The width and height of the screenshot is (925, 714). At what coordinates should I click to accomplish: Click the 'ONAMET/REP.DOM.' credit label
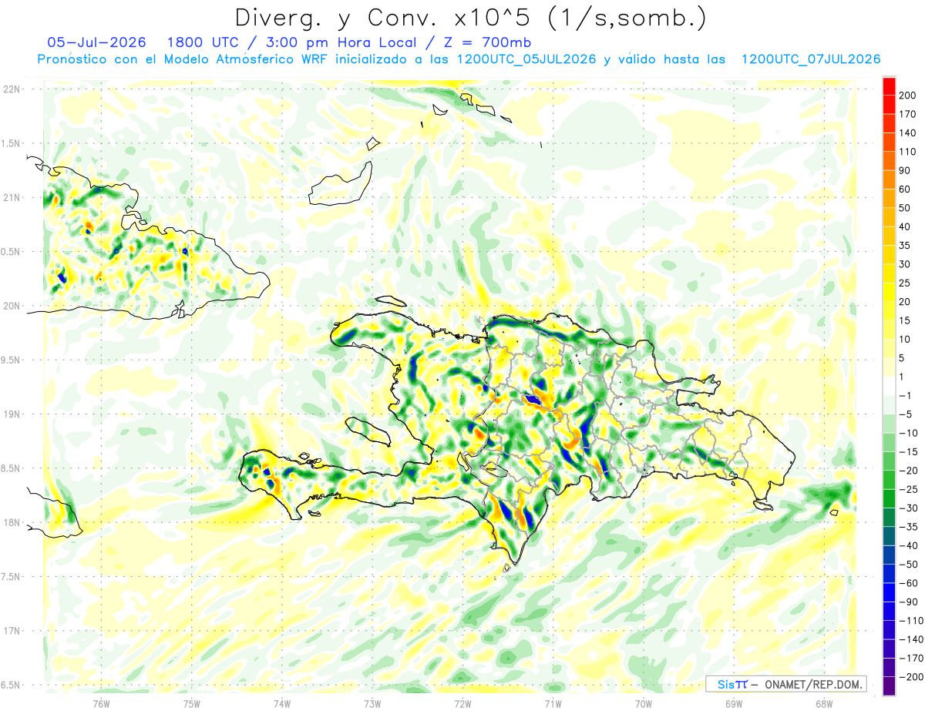click(813, 684)
